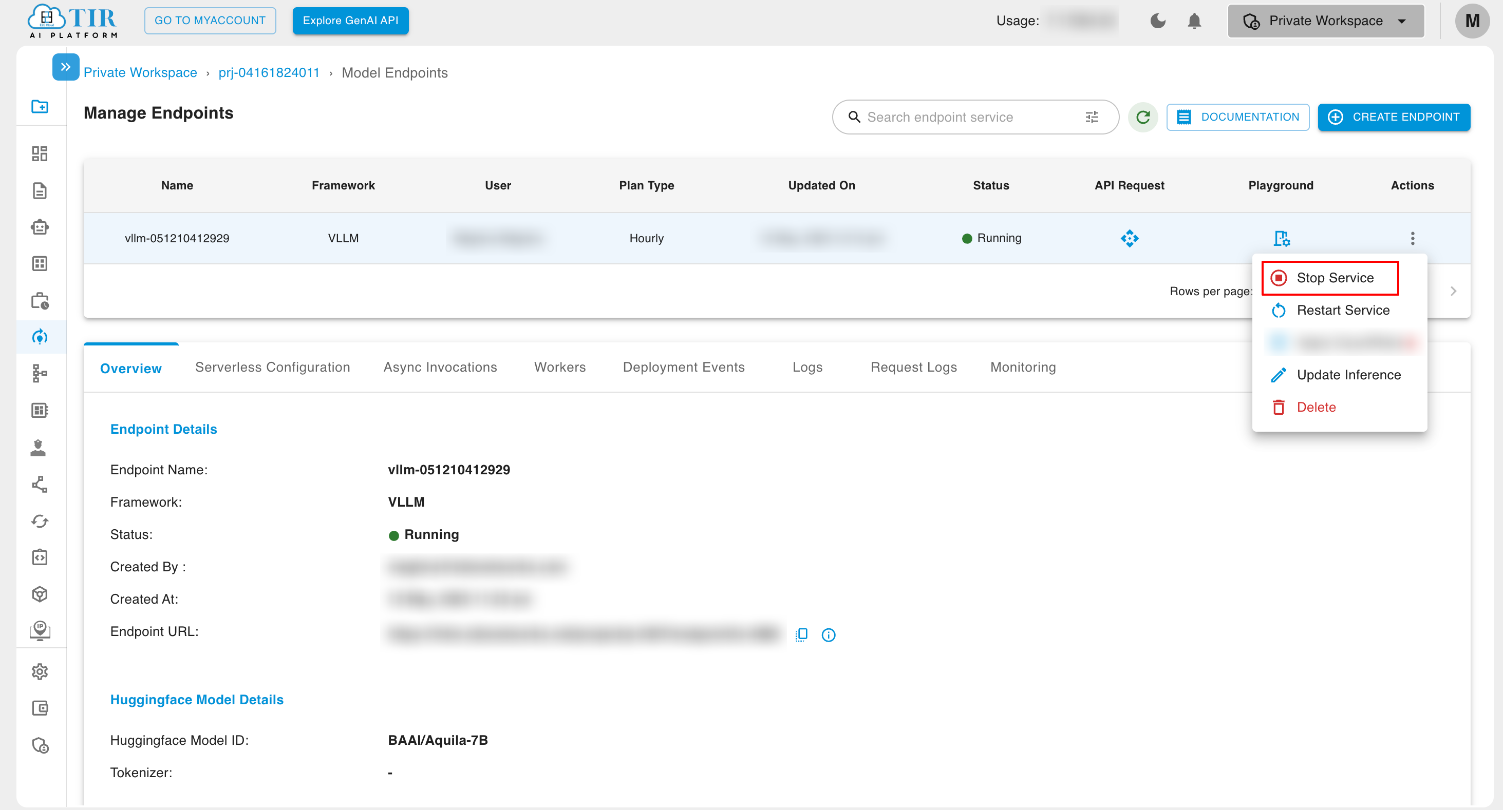Click the vllm-051210412929 name cell
Viewport: 1503px width, 810px height.
point(177,238)
